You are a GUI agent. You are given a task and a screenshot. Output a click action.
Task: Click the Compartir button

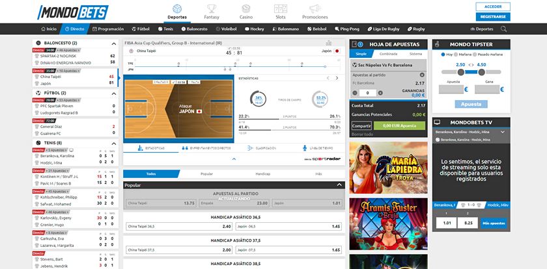pos(361,125)
